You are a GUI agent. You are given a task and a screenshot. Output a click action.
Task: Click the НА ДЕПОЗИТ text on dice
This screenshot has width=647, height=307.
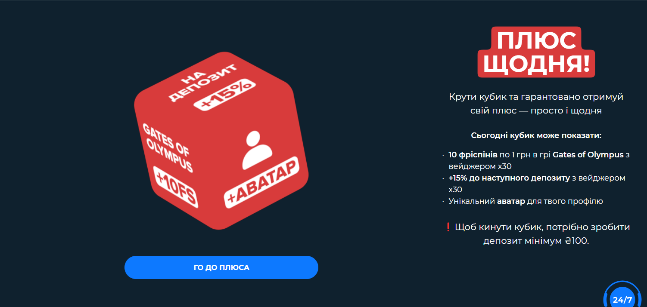pos(202,82)
